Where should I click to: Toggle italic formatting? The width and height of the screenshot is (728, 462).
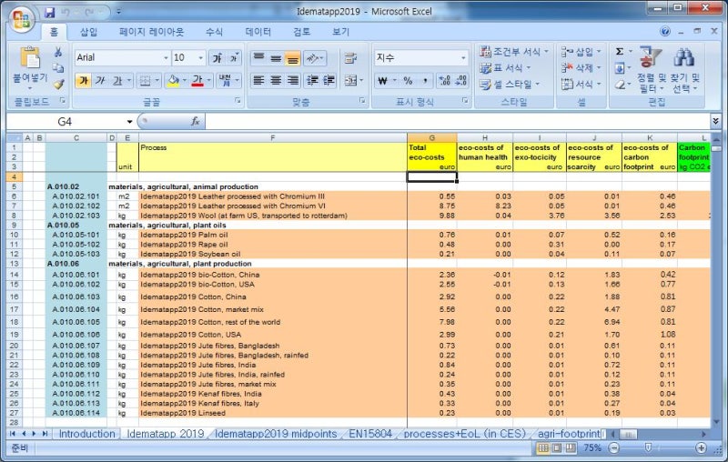[x=100, y=81]
